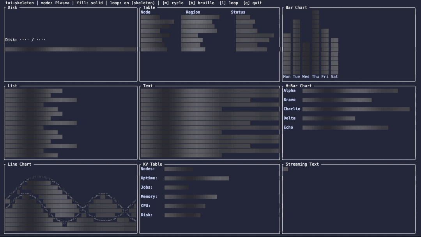Click the Region column header
The image size is (421, 237).
click(193, 12)
